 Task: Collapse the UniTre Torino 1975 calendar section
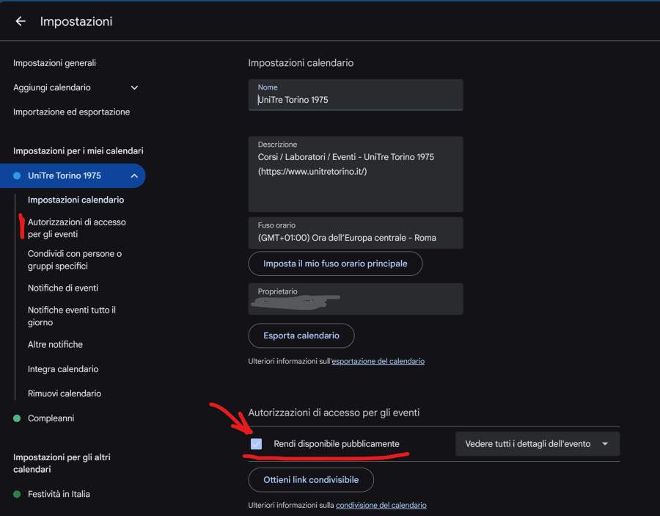[134, 176]
